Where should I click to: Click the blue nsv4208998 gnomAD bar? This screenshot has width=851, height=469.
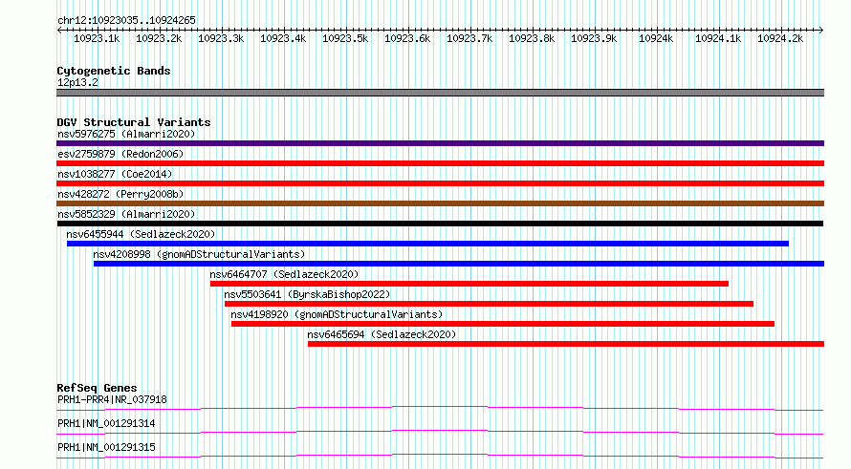(459, 264)
